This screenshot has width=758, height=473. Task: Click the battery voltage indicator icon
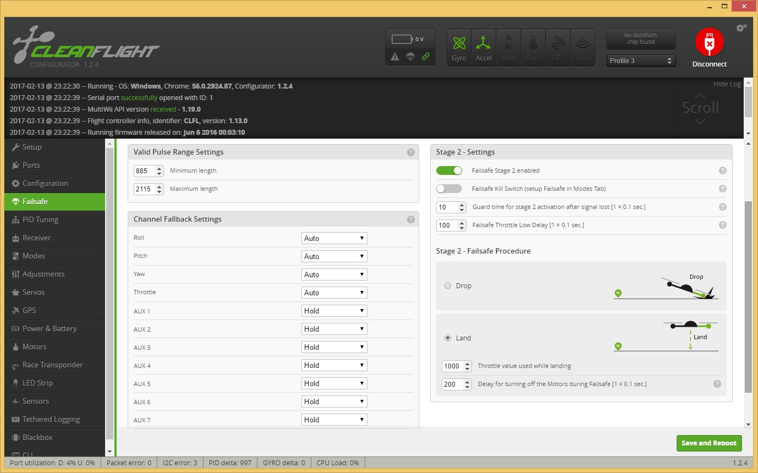(402, 40)
